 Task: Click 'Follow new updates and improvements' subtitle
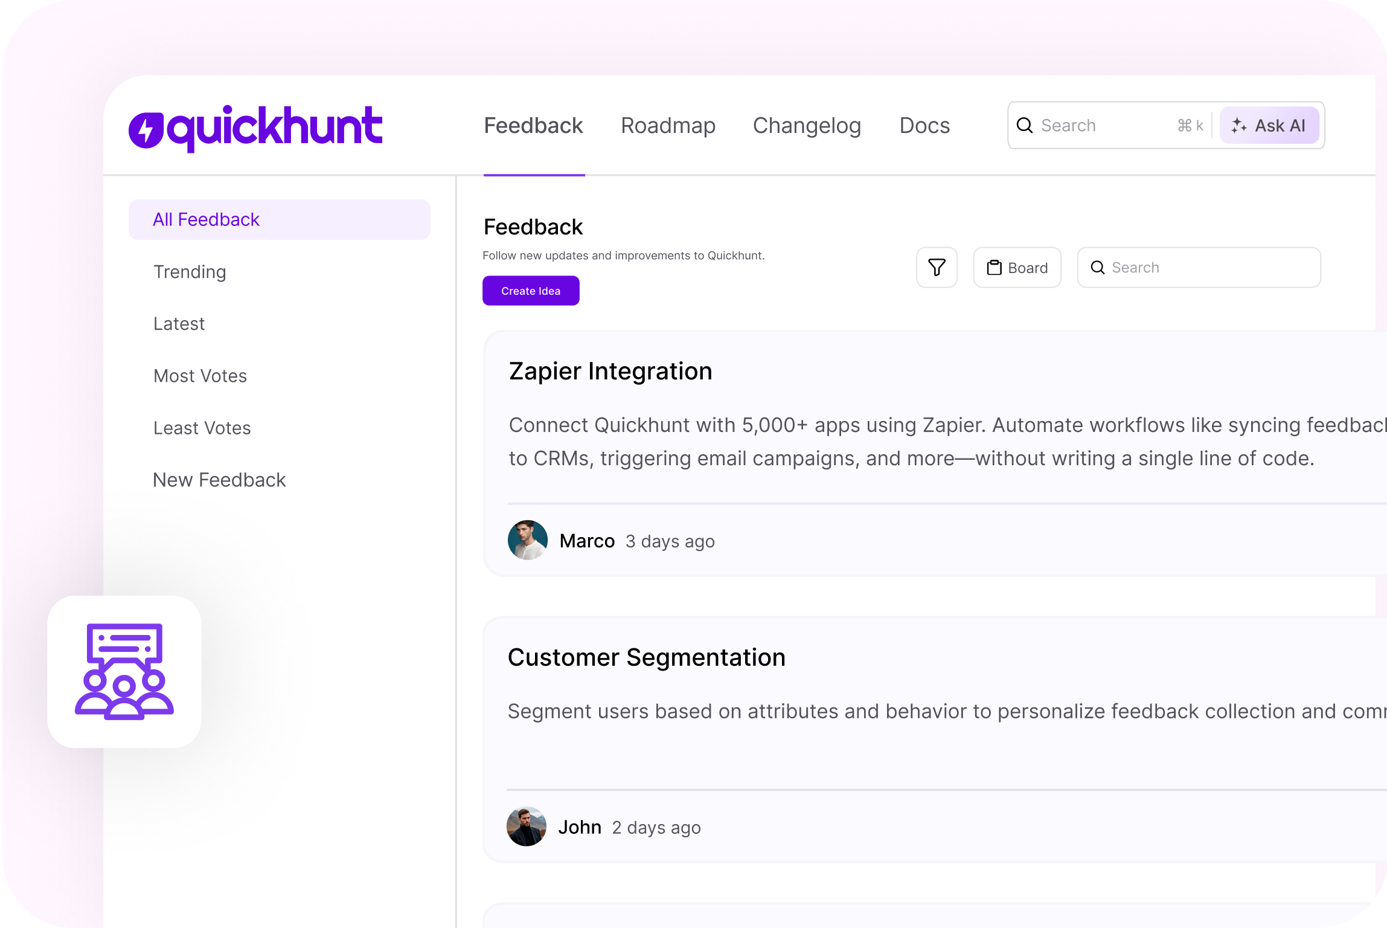(x=624, y=256)
